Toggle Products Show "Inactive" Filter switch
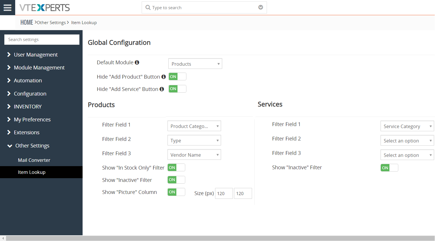The height and width of the screenshot is (241, 435). pos(176,180)
